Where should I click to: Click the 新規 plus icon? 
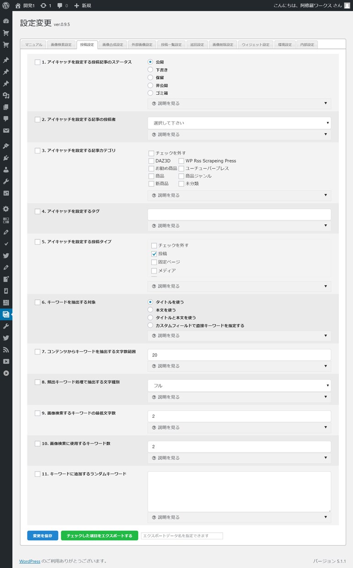pyautogui.click(x=76, y=5)
